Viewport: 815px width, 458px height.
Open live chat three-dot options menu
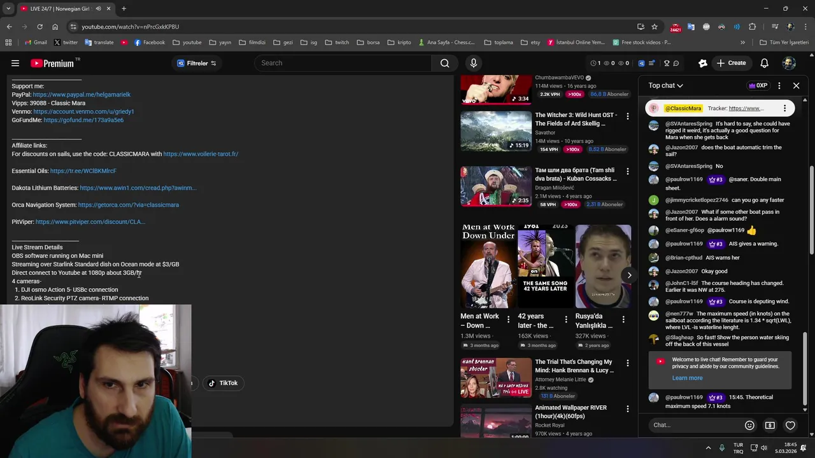coord(779,85)
